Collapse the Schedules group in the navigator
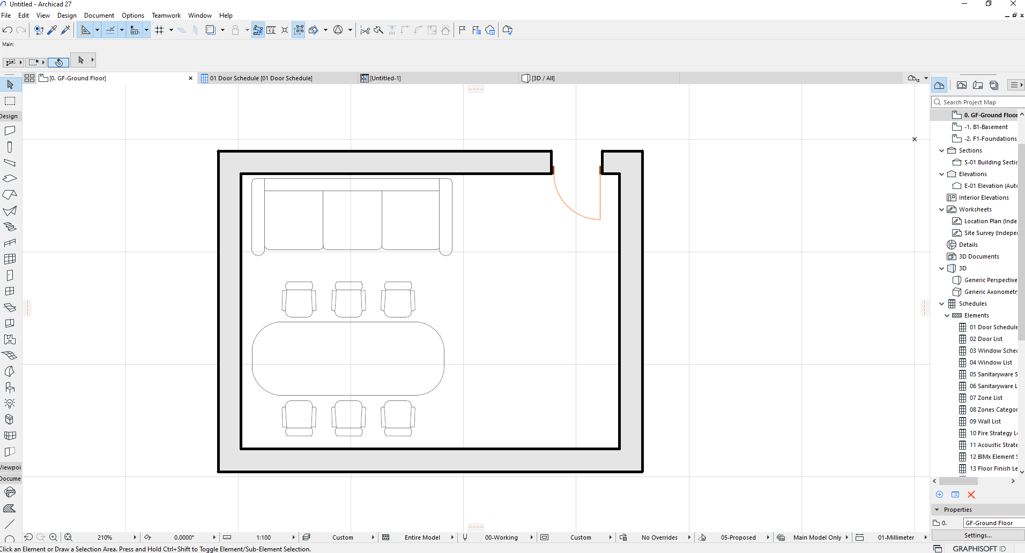This screenshot has width=1025, height=553. click(941, 304)
